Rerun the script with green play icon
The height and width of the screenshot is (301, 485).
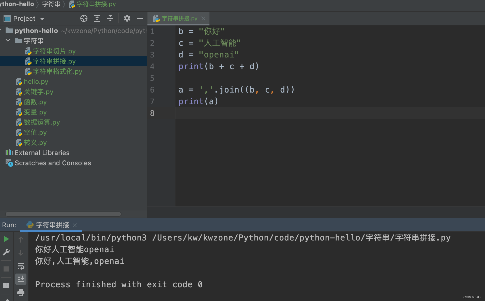click(6, 239)
